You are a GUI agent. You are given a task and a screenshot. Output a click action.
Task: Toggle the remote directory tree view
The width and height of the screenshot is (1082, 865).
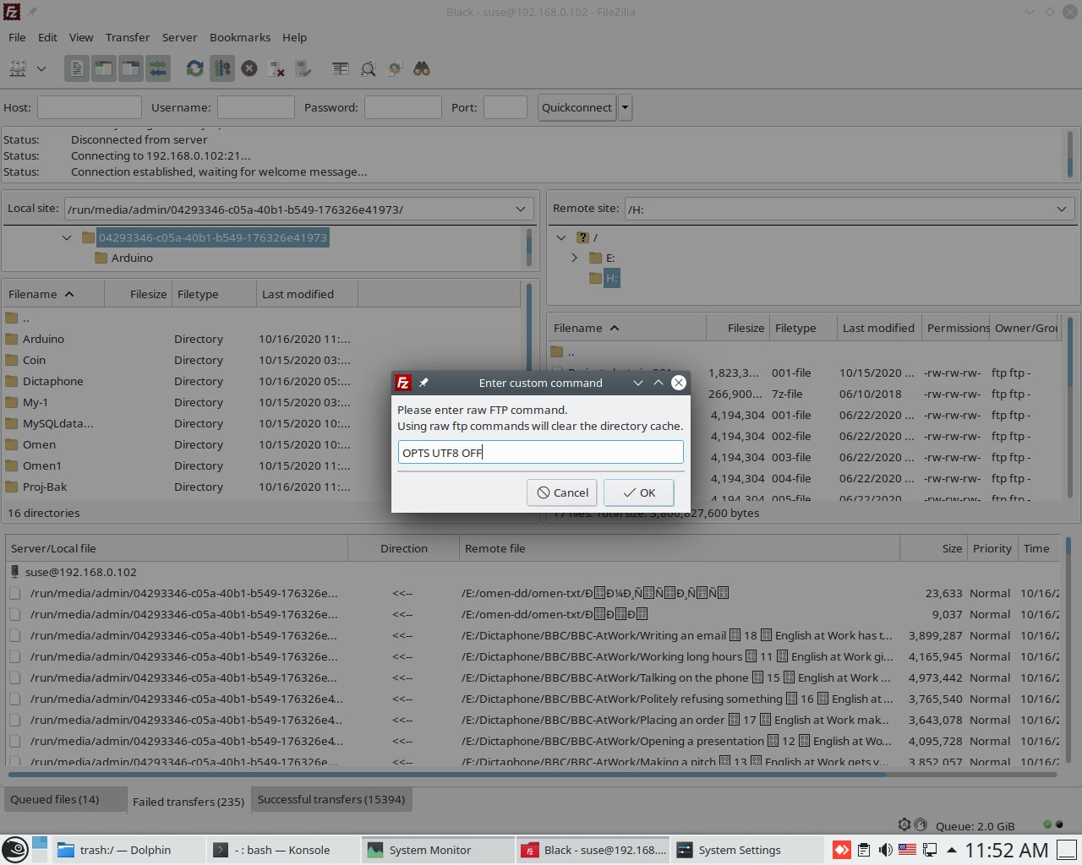click(x=131, y=68)
